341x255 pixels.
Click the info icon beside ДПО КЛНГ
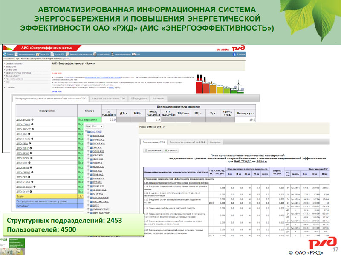click(x=31, y=148)
